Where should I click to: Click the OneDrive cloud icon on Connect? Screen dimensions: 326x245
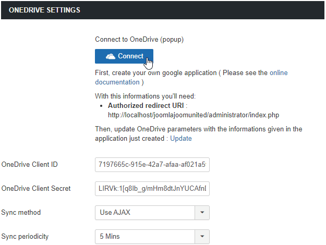110,56
